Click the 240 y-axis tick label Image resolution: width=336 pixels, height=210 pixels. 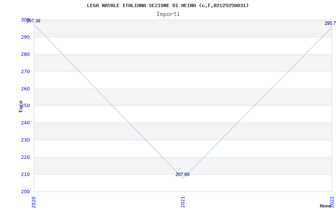25,123
